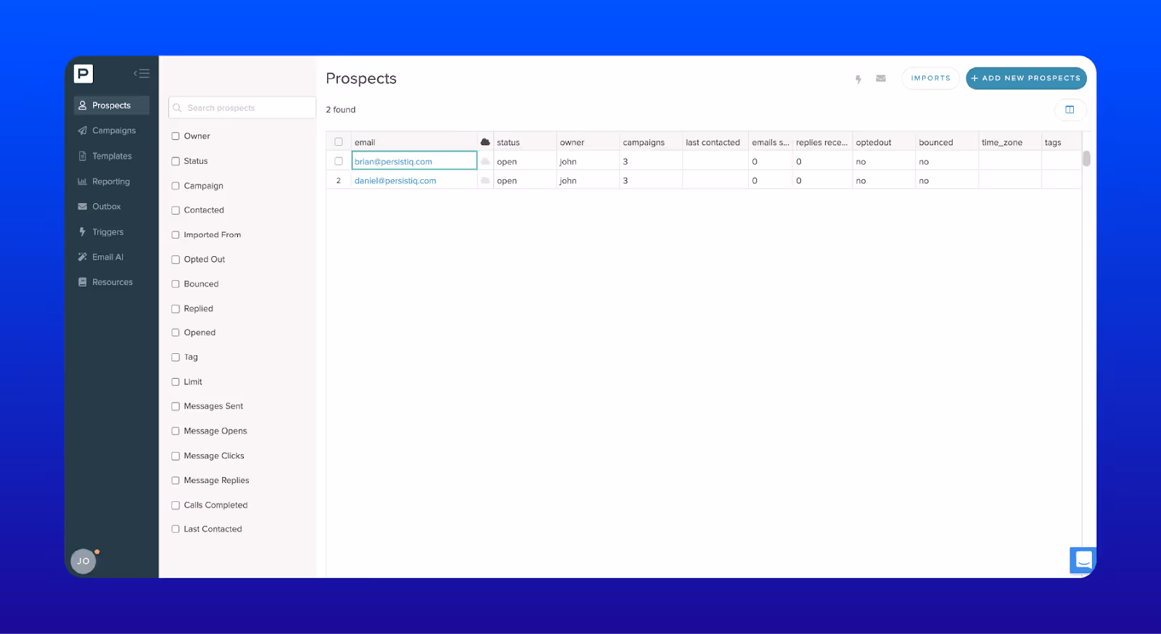This screenshot has height=634, width=1161.
Task: Click the cloud icon in daniel's row
Action: pyautogui.click(x=485, y=180)
